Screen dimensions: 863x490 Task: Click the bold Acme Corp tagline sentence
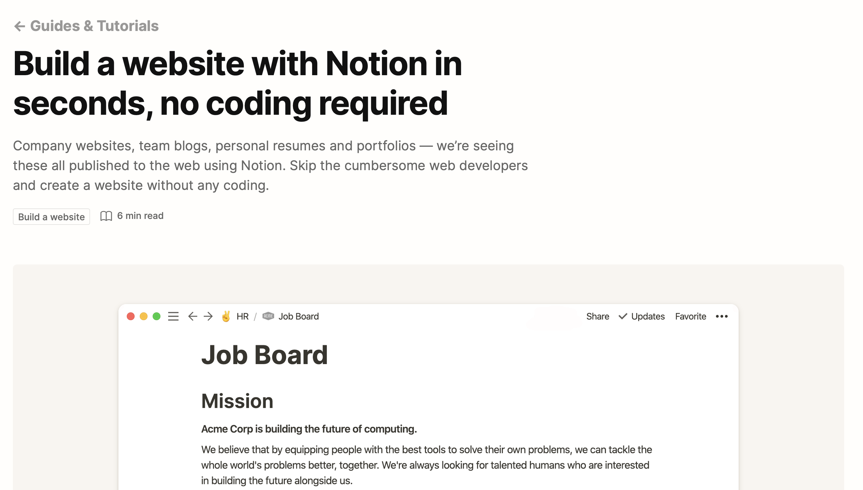(x=309, y=429)
